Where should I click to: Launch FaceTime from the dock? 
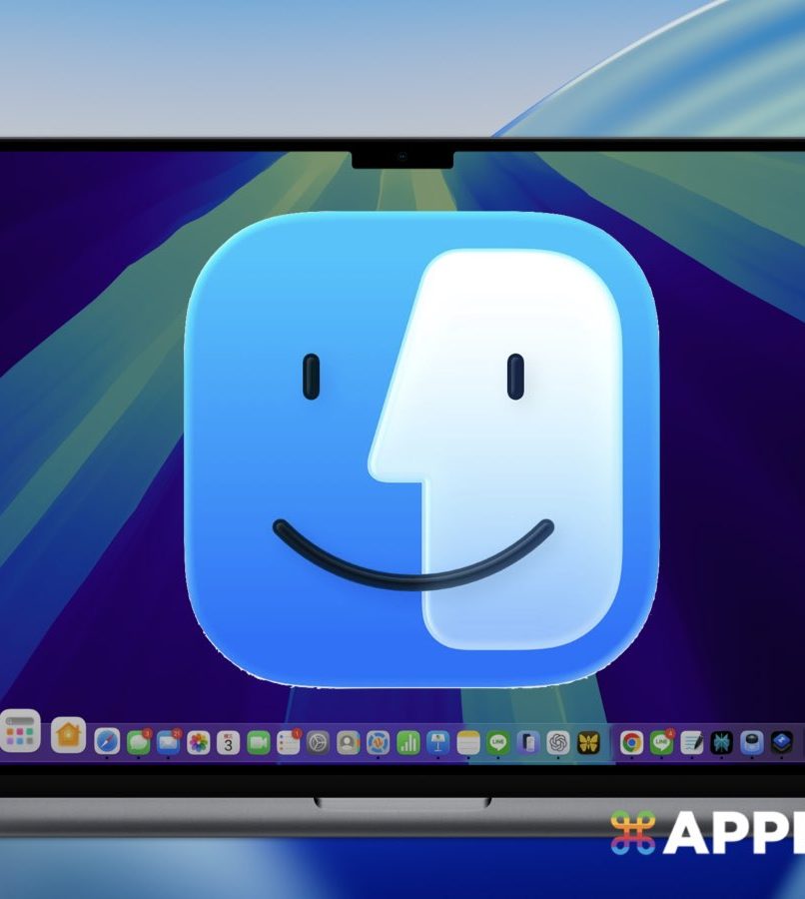(x=259, y=742)
